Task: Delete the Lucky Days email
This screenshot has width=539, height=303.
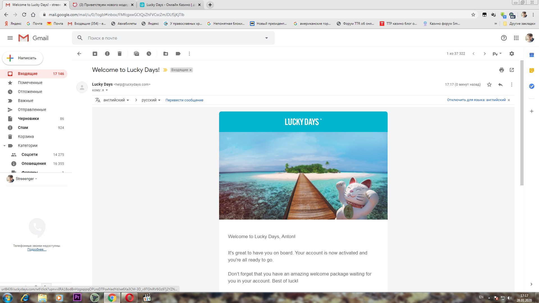Action: [x=120, y=54]
